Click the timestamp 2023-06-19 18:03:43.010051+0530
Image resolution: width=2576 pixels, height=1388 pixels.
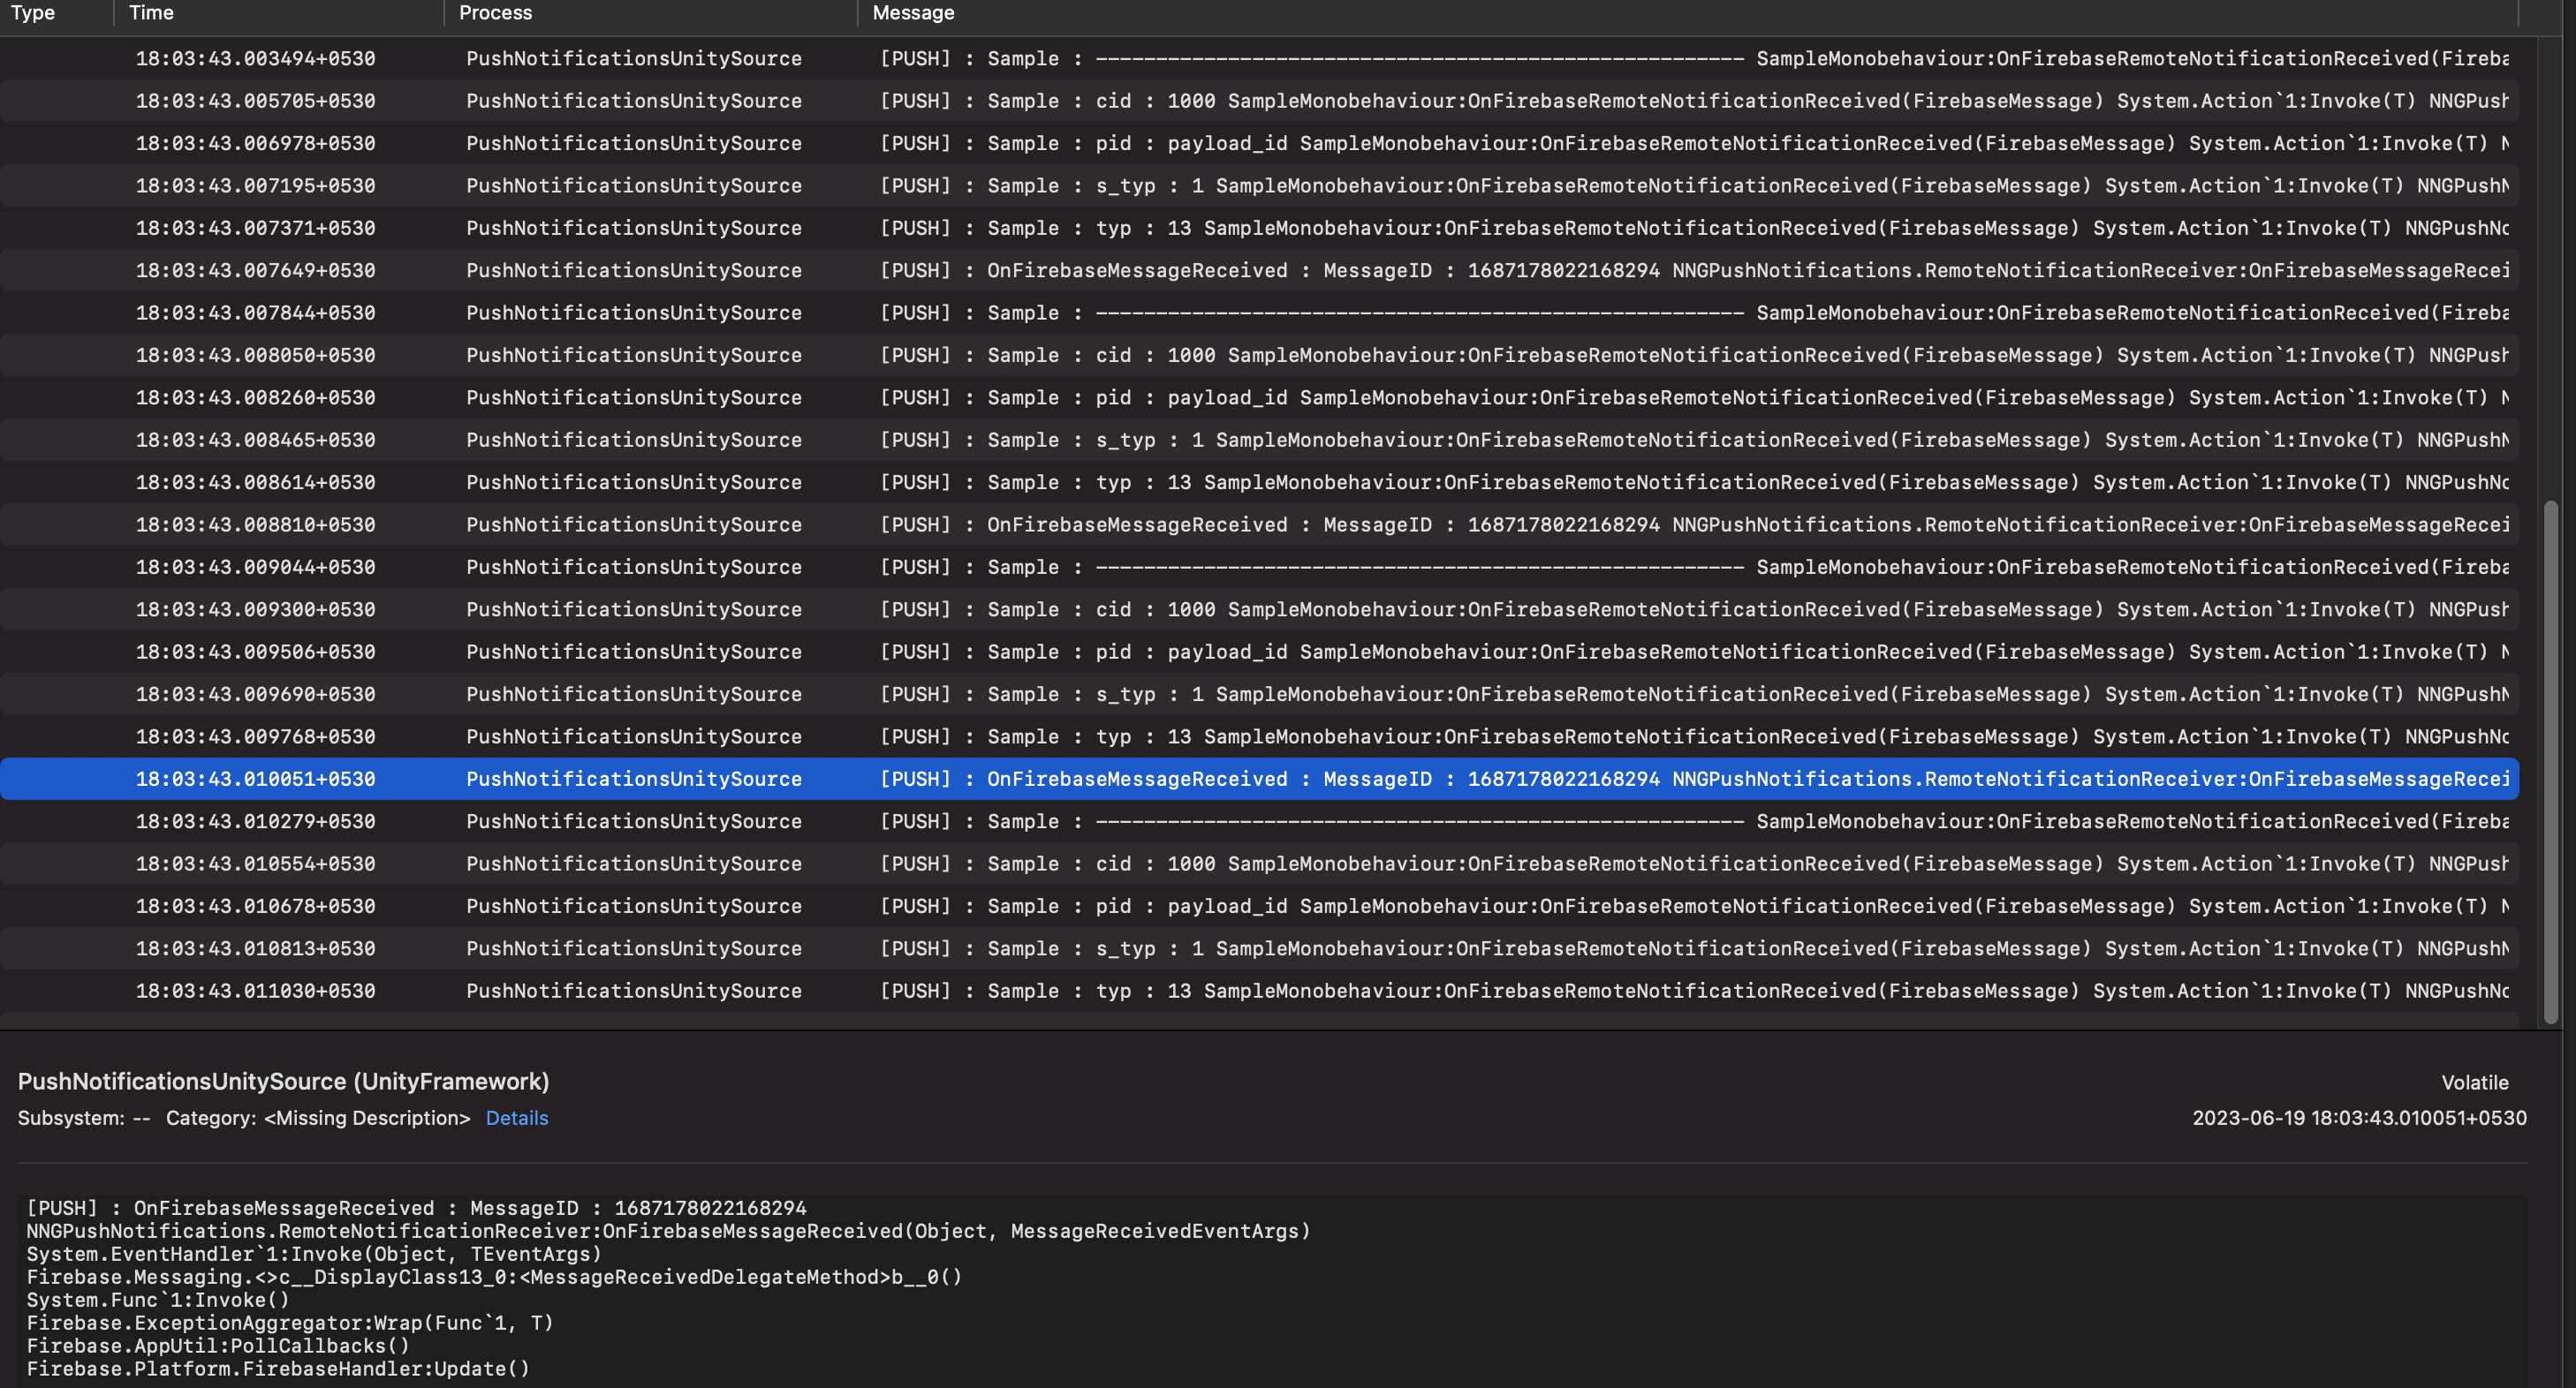[x=2363, y=1117]
